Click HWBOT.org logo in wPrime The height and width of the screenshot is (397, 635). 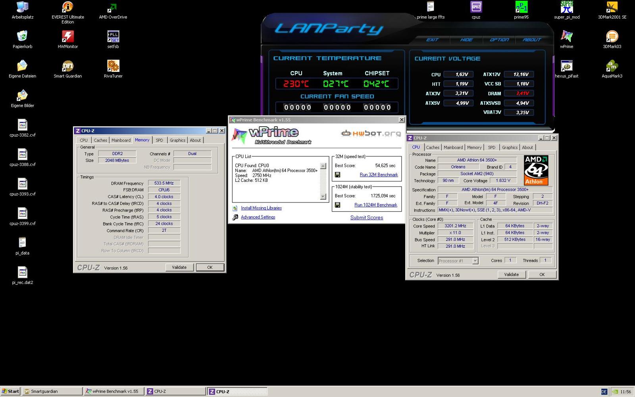pos(371,133)
